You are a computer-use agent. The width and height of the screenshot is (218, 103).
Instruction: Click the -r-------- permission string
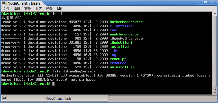coord(11,38)
